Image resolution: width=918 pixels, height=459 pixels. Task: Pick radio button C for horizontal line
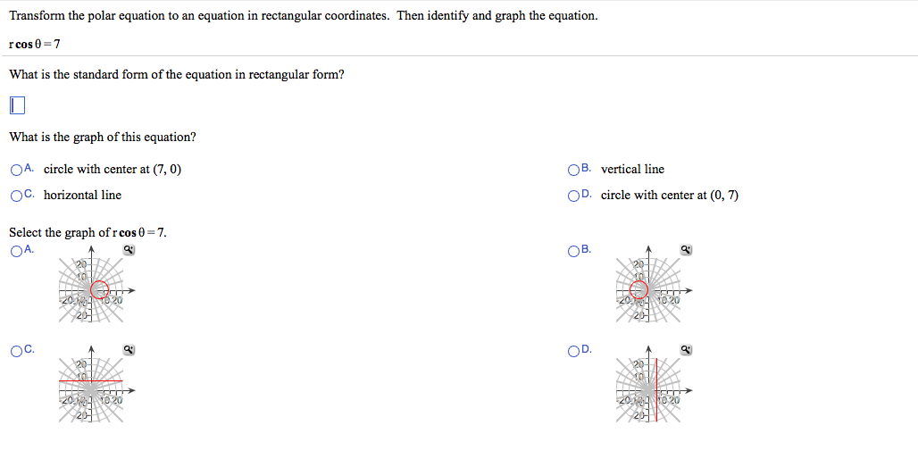pyautogui.click(x=17, y=196)
